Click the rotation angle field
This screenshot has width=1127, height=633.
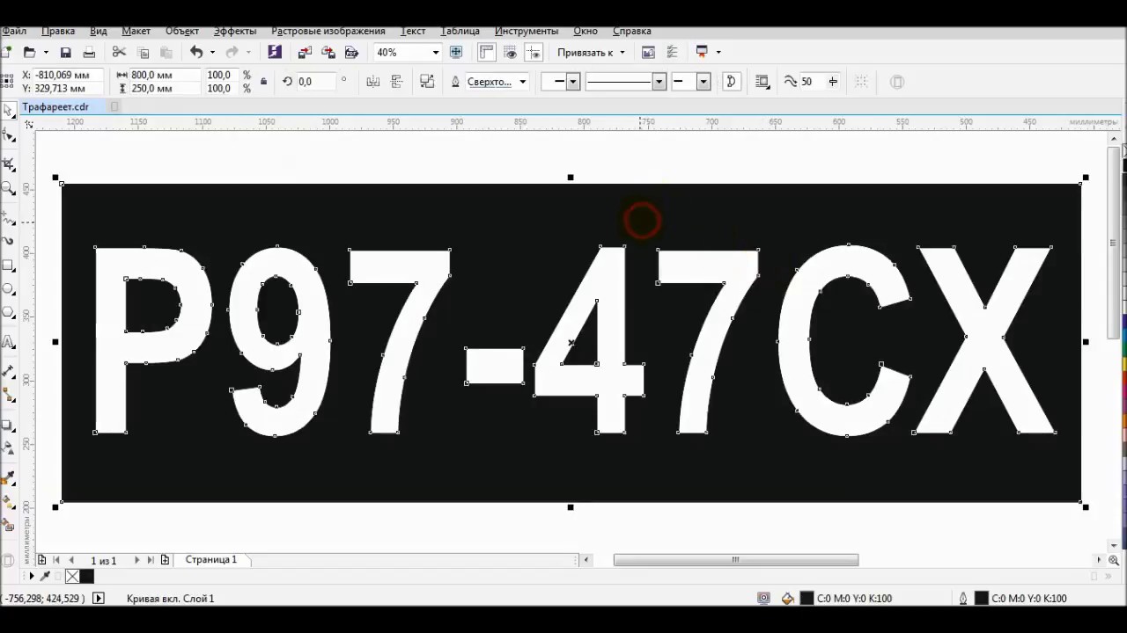point(315,82)
